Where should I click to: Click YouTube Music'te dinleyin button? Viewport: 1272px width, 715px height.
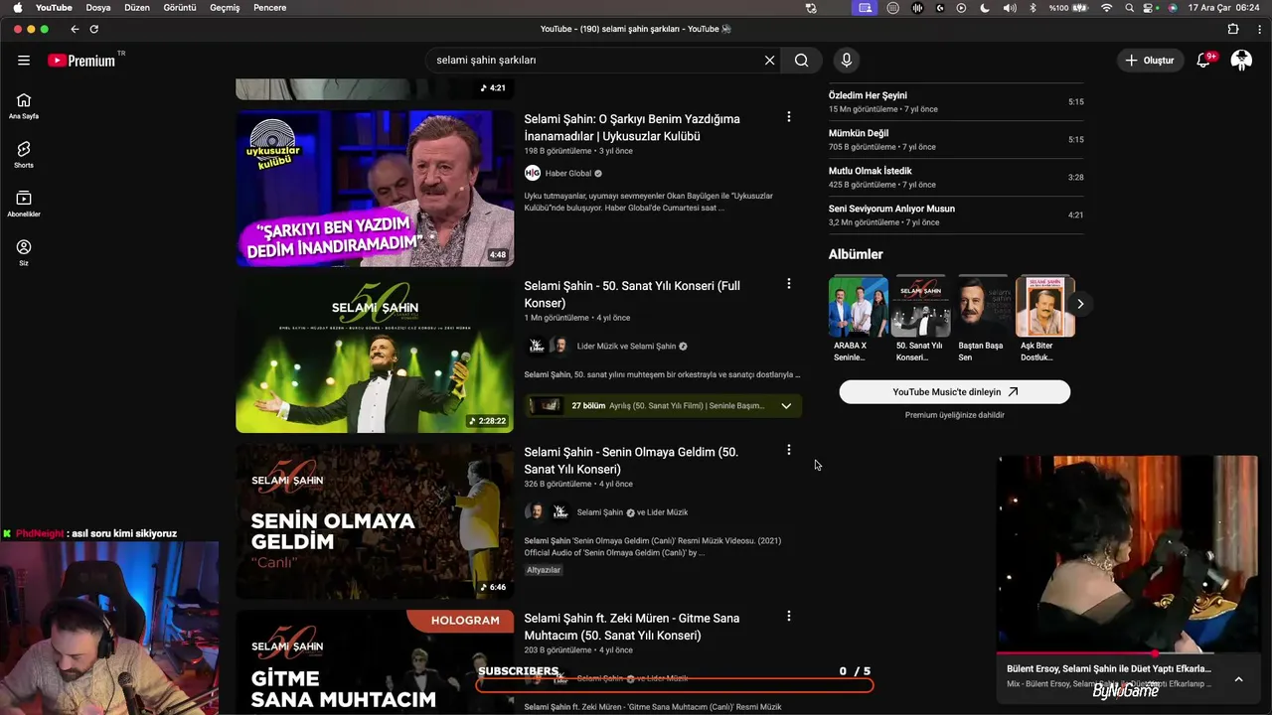click(x=955, y=392)
